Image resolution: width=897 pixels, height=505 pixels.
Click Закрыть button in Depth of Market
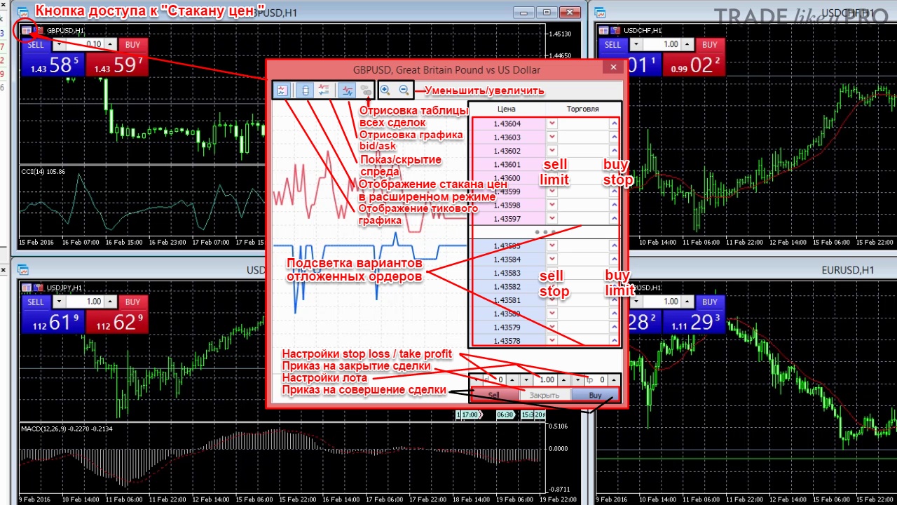pyautogui.click(x=545, y=395)
